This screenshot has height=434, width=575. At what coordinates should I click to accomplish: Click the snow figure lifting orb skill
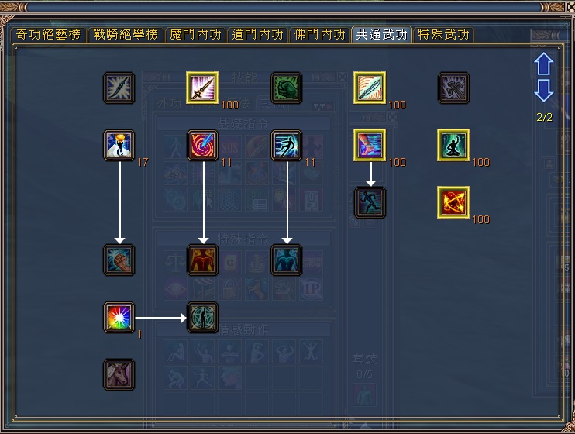(119, 145)
